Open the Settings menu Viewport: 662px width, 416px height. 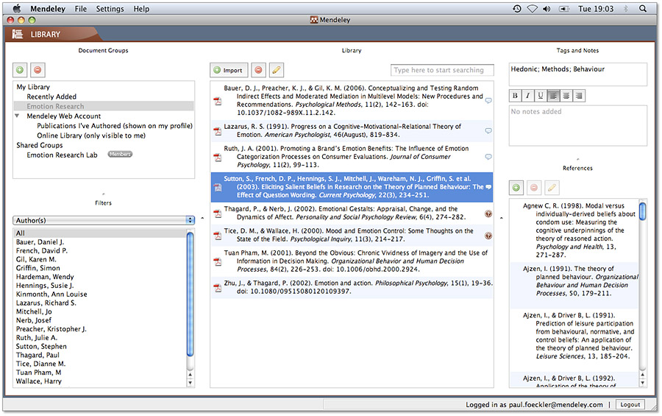pyautogui.click(x=110, y=9)
